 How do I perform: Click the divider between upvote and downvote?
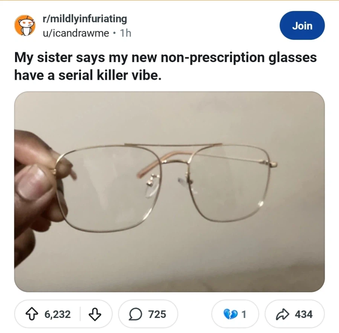point(80,314)
